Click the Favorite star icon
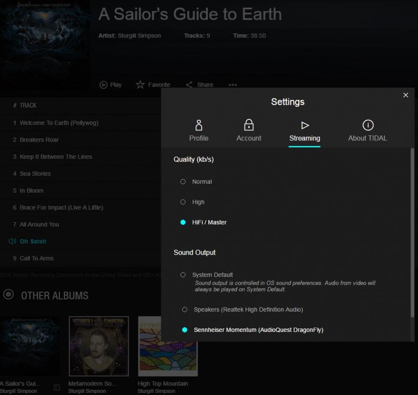 click(x=140, y=84)
